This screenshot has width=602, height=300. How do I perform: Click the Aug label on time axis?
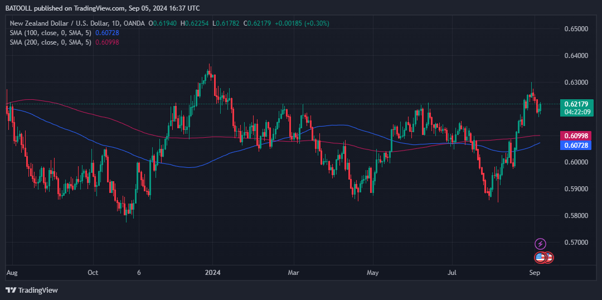point(12,273)
